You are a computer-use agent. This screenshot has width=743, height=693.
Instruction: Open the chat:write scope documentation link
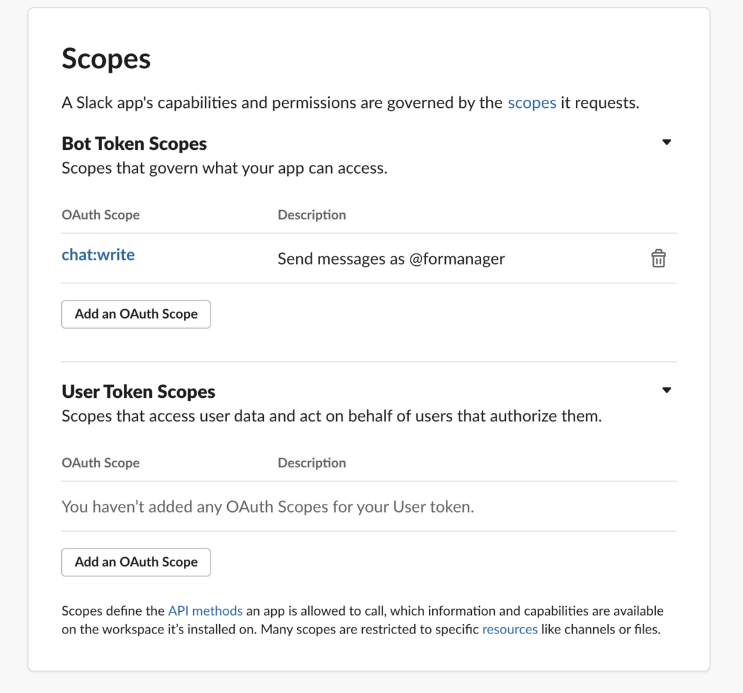click(98, 254)
